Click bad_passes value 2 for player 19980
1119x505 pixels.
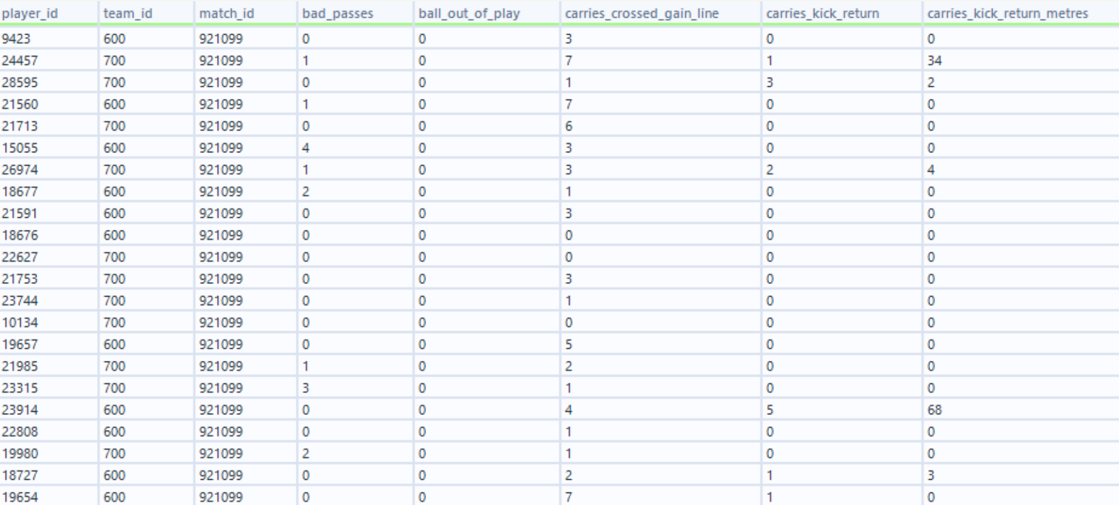tap(355, 453)
